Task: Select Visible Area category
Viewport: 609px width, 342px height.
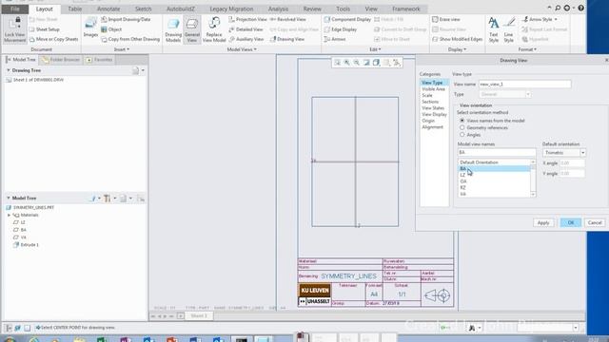Action: coord(434,89)
